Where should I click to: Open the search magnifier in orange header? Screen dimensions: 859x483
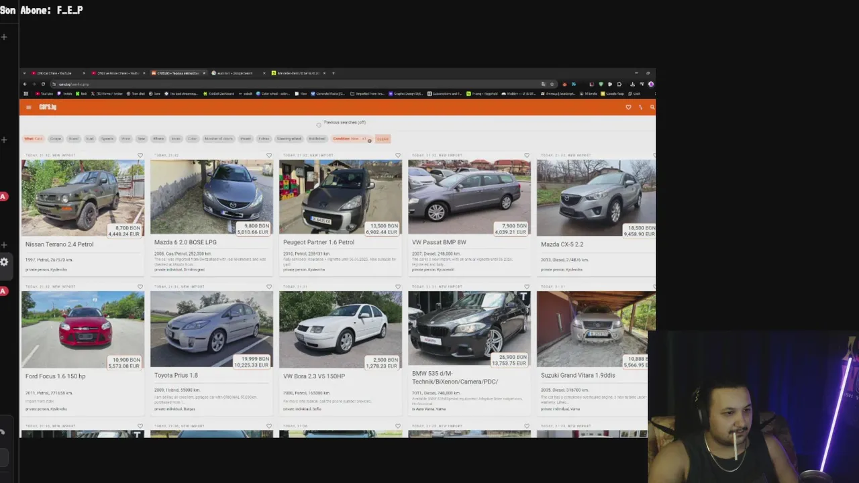click(x=652, y=107)
